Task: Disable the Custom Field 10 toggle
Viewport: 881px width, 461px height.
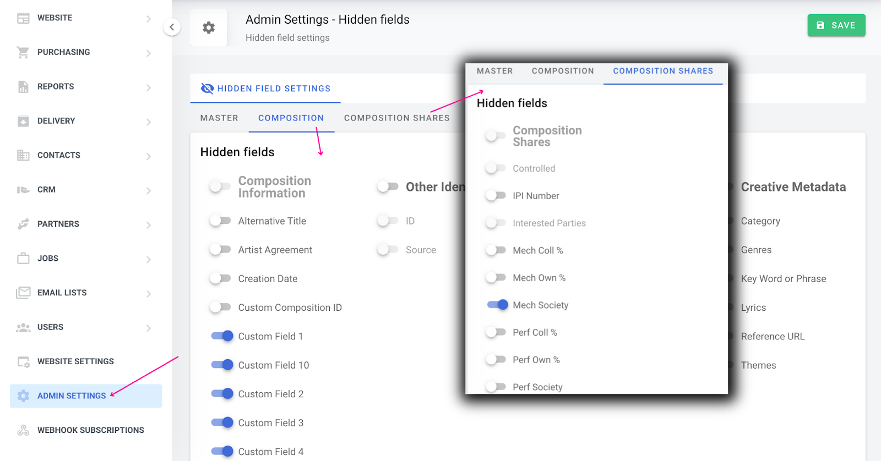Action: coord(222,365)
